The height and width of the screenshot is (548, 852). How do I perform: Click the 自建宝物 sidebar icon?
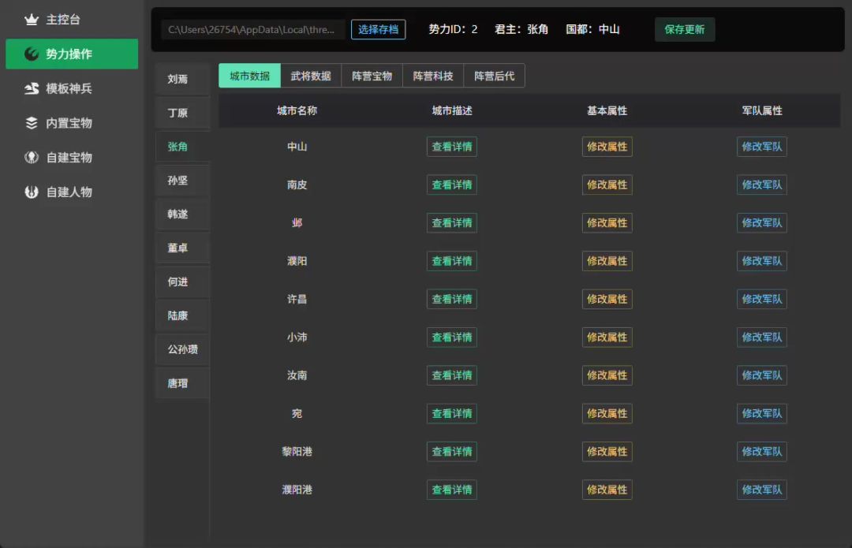click(x=32, y=158)
